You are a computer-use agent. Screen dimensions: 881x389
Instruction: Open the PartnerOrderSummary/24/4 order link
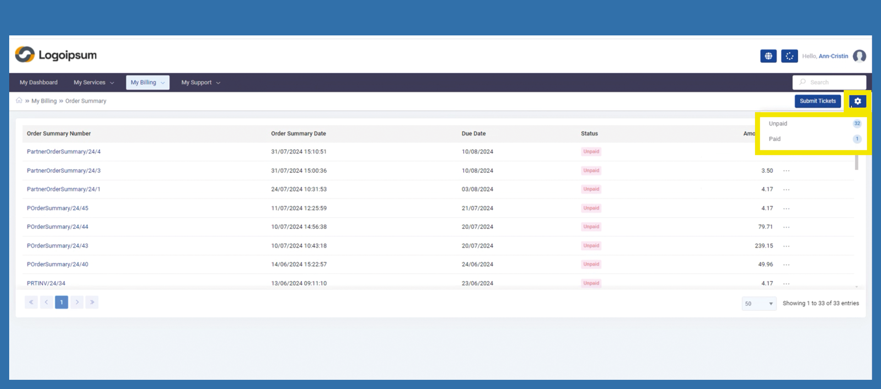63,152
